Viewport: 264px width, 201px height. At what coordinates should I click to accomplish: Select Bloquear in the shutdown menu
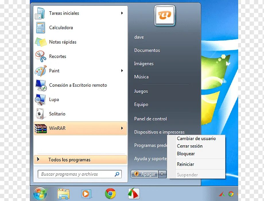pos(186,154)
